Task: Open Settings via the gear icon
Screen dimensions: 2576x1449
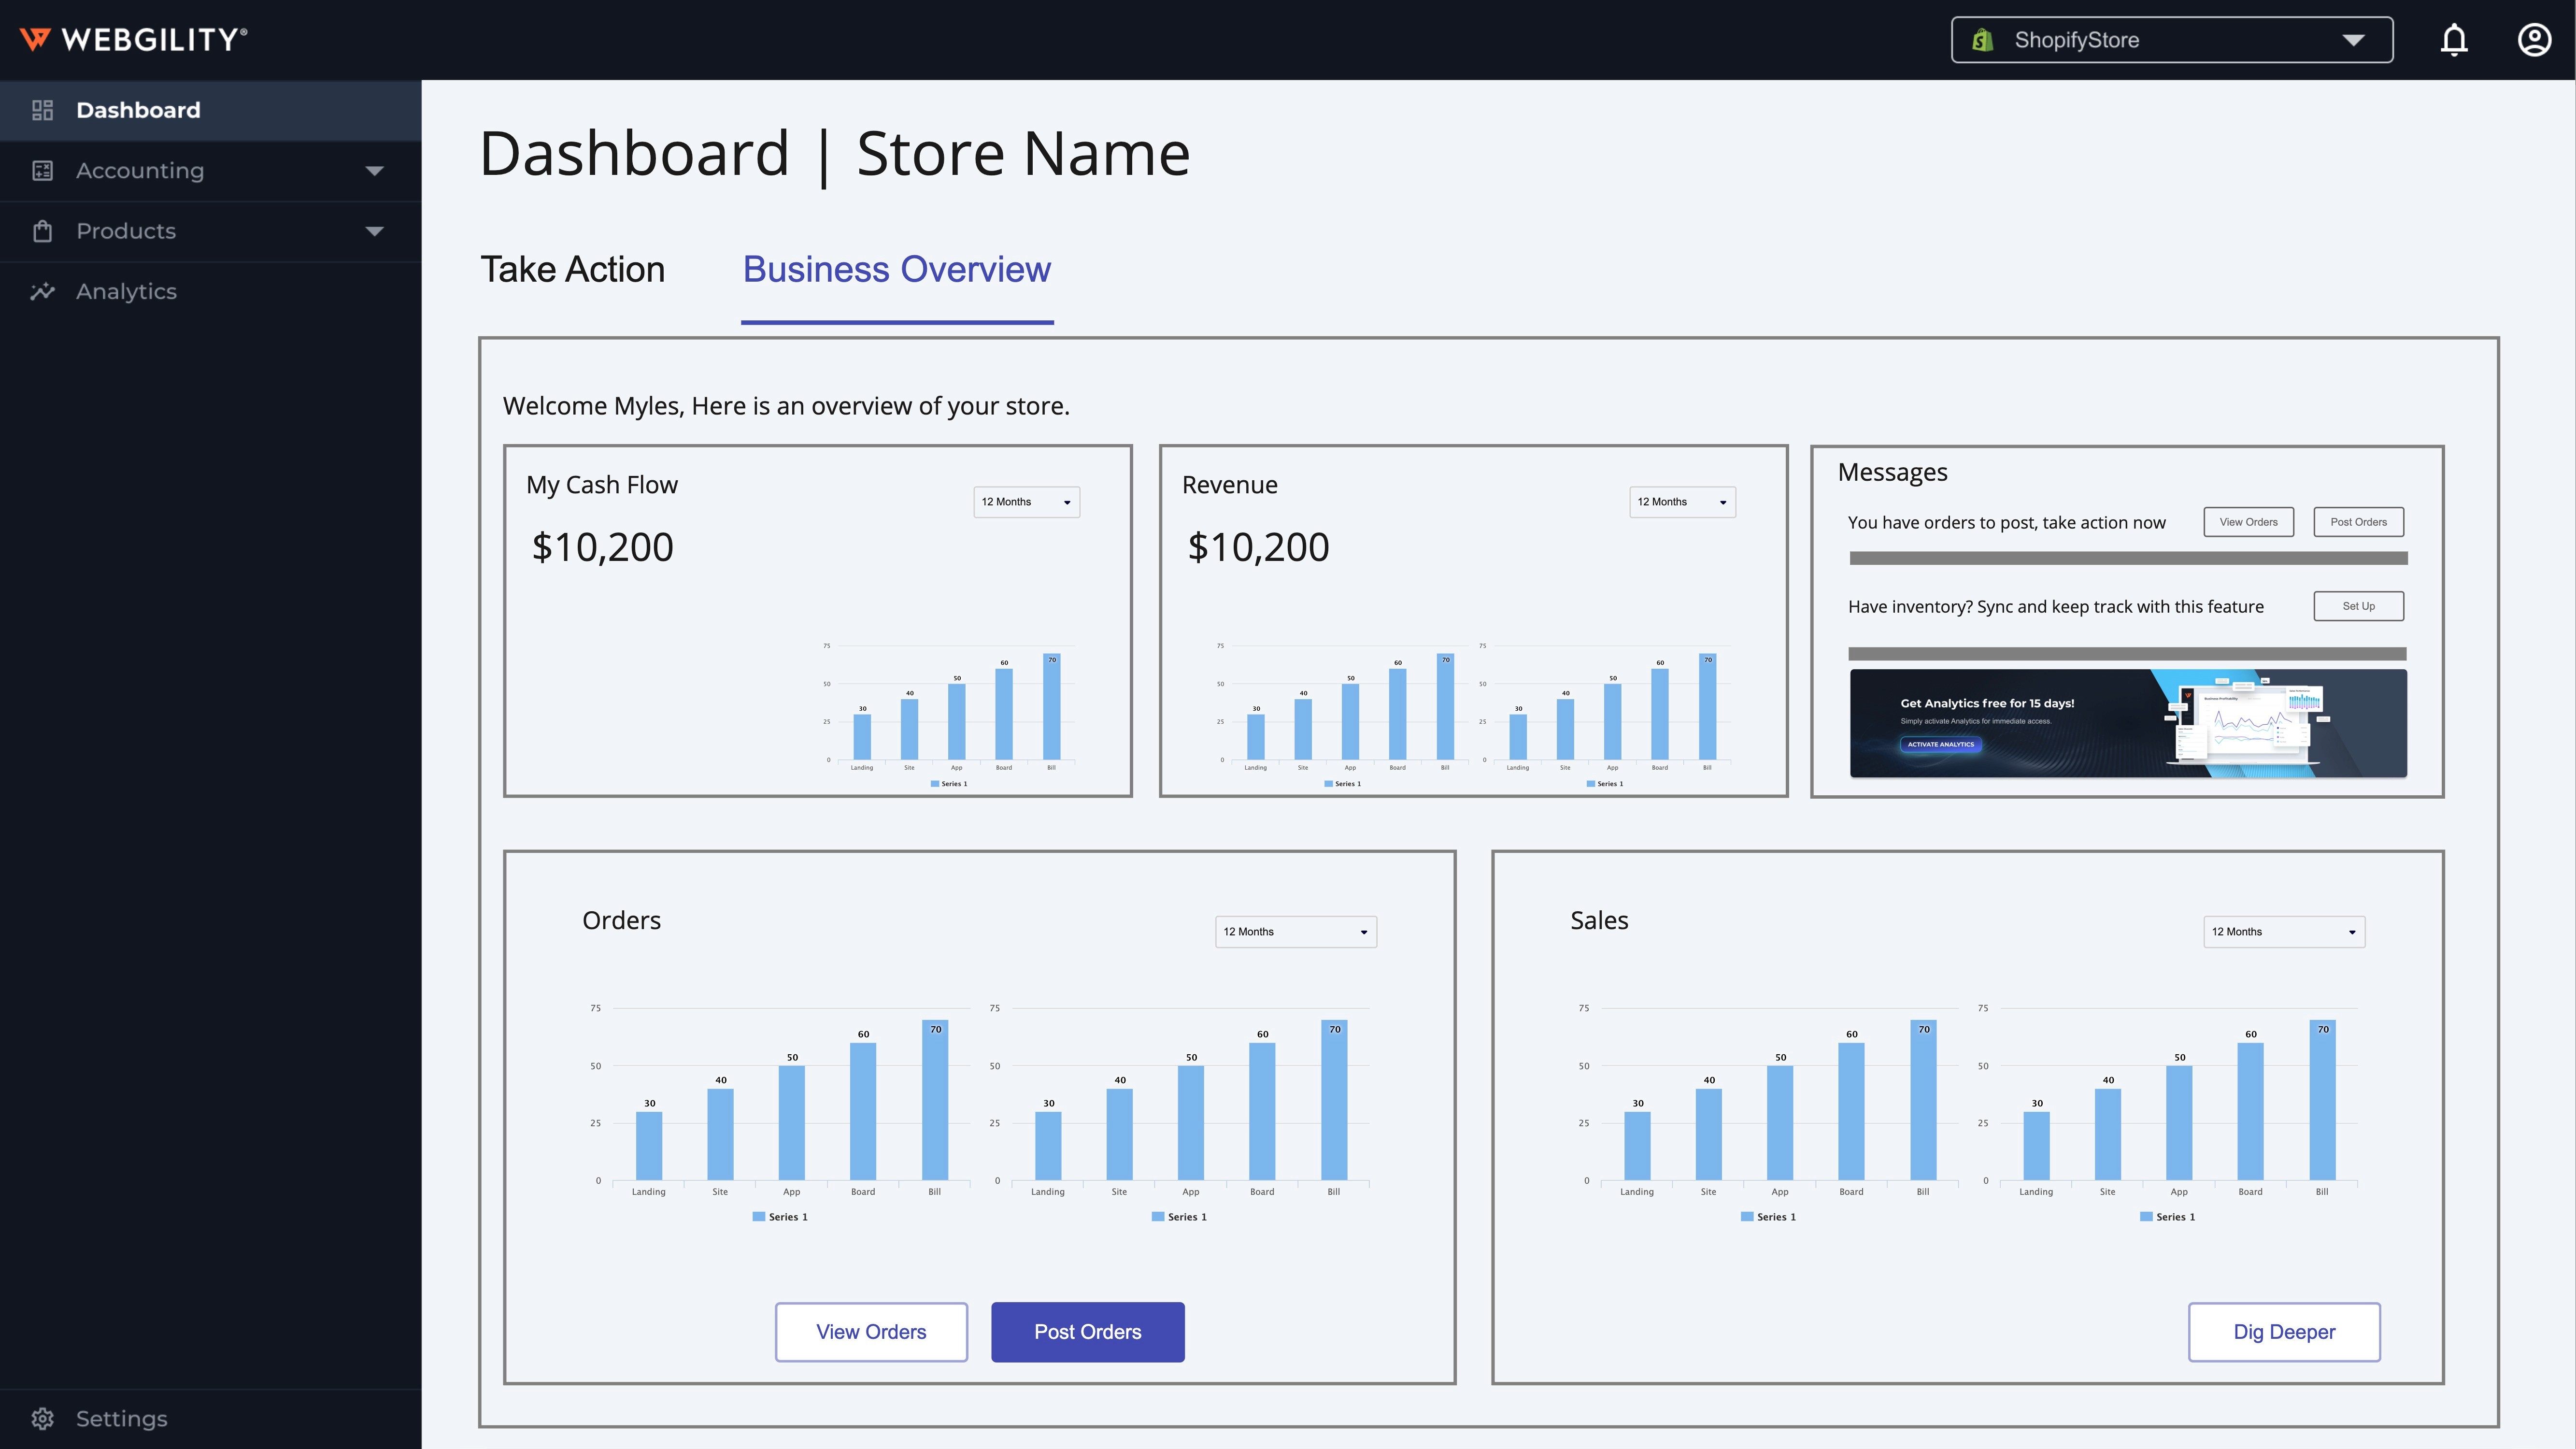Action: pos(42,1418)
